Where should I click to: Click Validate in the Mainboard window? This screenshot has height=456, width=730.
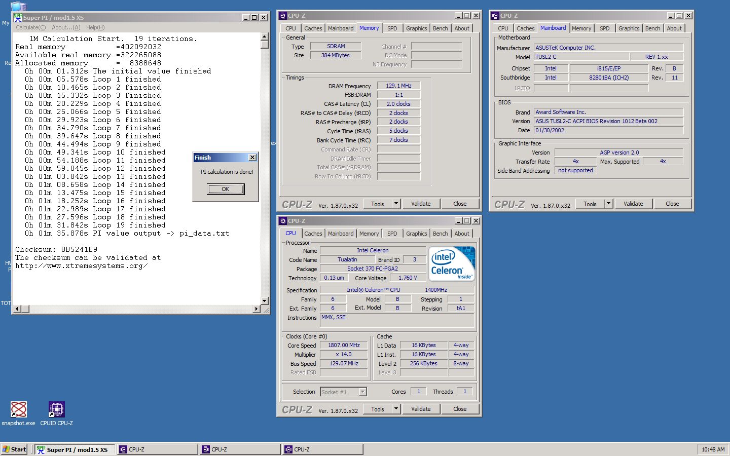click(633, 204)
